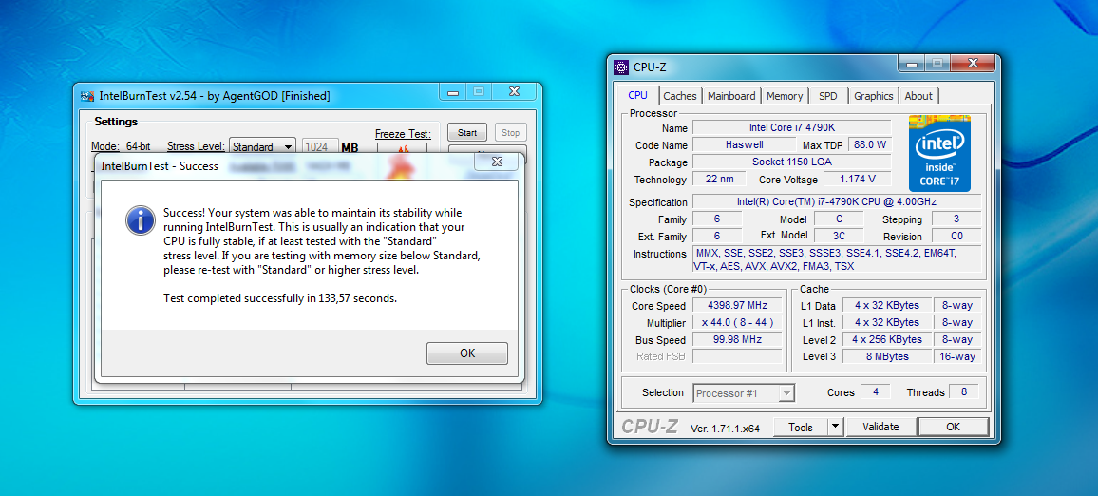Open the Graphics tab
The width and height of the screenshot is (1098, 496).
click(873, 96)
